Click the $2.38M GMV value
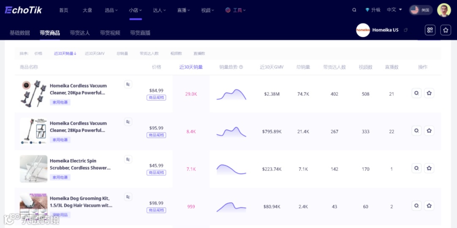This screenshot has width=457, height=228. coord(272,94)
